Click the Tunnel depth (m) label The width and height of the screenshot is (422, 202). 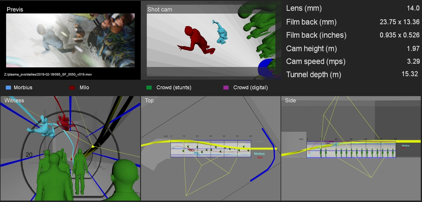314,74
